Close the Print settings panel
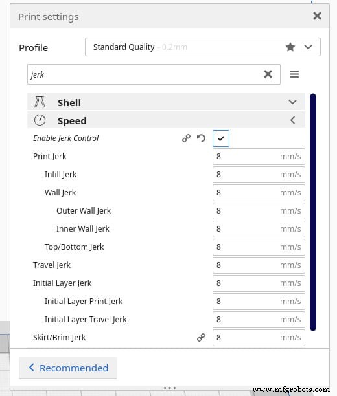Image resolution: width=337 pixels, height=396 pixels. point(317,16)
